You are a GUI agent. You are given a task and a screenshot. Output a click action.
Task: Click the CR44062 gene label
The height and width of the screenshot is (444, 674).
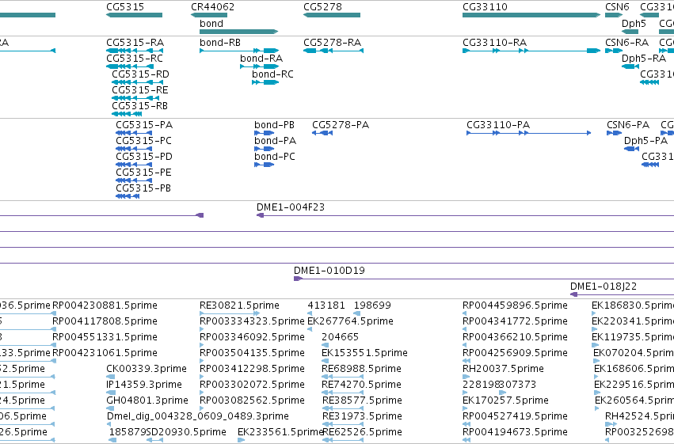pyautogui.click(x=213, y=7)
